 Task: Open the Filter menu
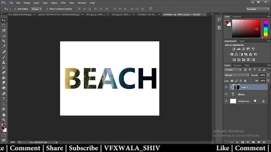tap(63, 3)
